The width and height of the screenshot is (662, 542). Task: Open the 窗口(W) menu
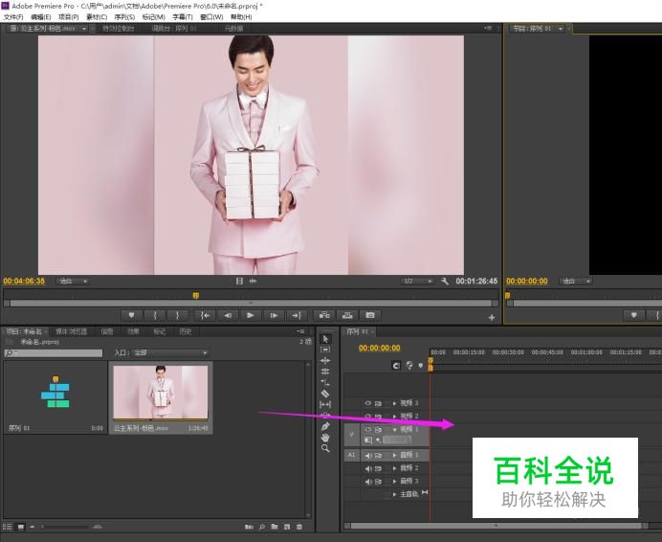(x=211, y=17)
